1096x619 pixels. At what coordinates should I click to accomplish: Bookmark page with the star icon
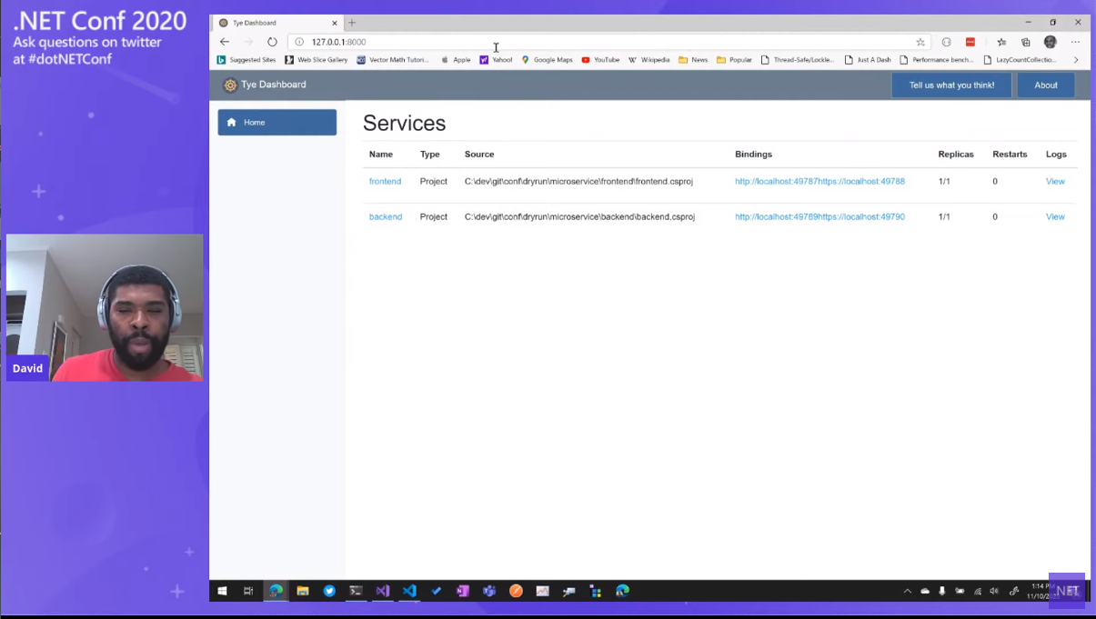(920, 42)
